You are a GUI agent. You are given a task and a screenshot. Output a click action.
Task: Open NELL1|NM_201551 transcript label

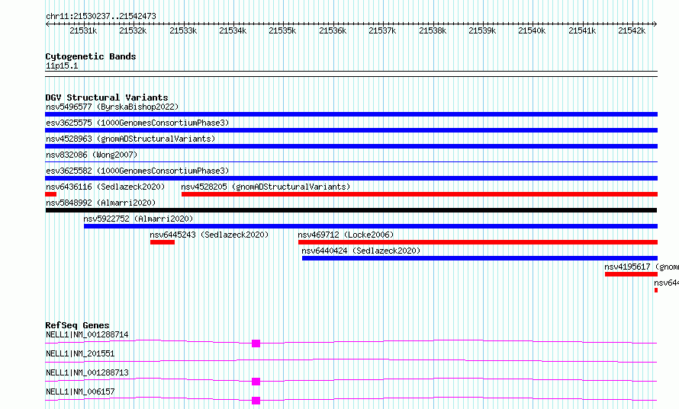[x=80, y=353]
